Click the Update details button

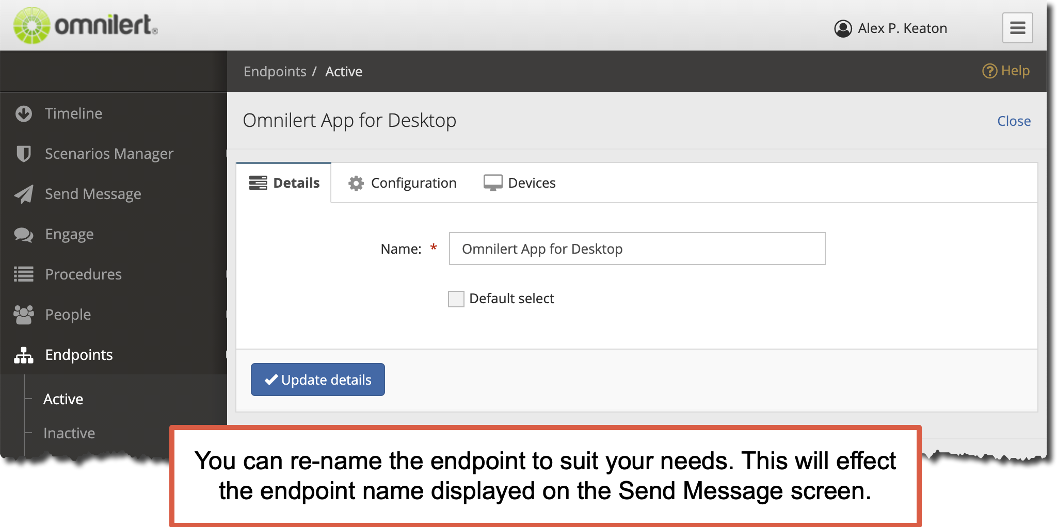coord(318,380)
